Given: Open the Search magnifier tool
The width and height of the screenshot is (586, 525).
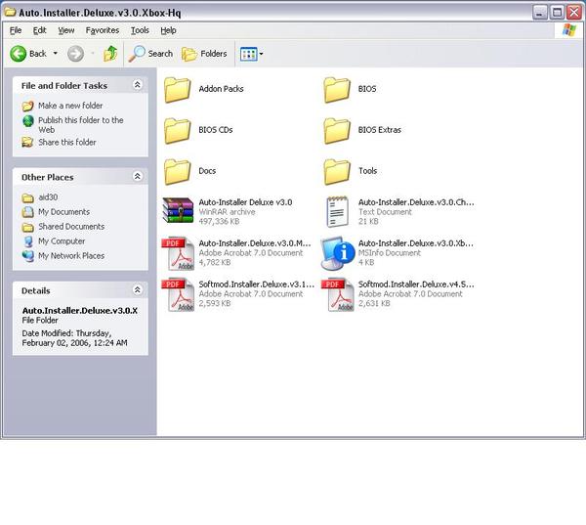Looking at the screenshot, I should [x=150, y=54].
